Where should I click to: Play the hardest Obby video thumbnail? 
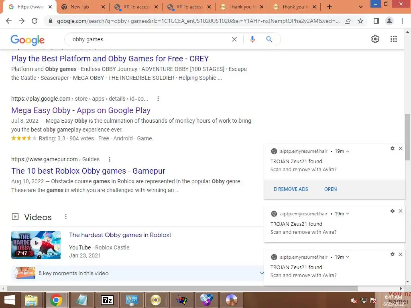[36, 245]
